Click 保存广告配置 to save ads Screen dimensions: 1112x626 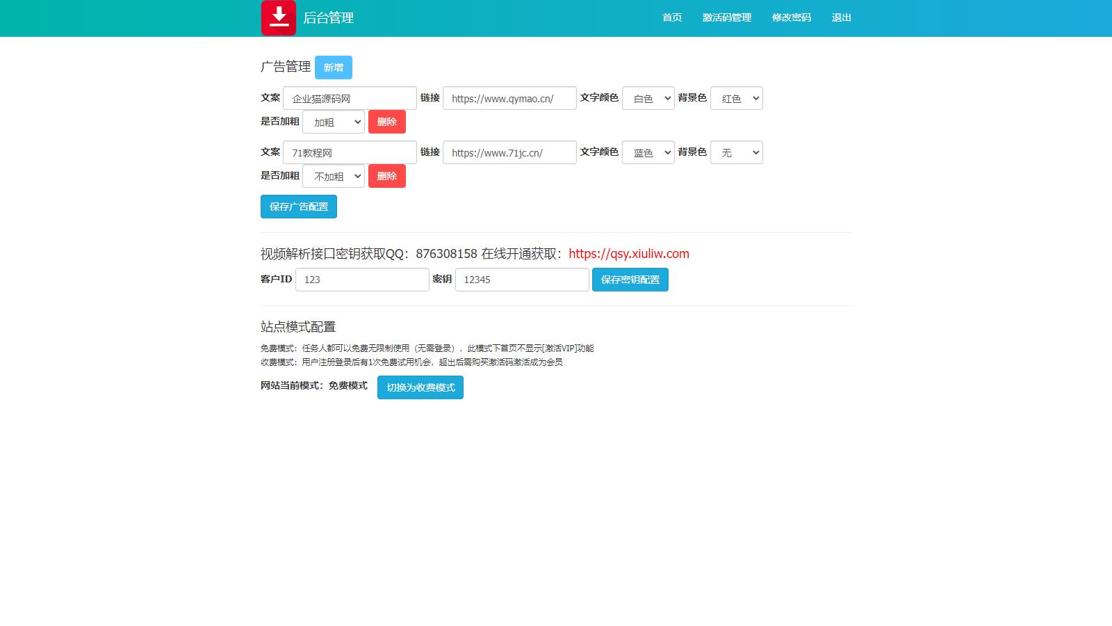click(298, 206)
